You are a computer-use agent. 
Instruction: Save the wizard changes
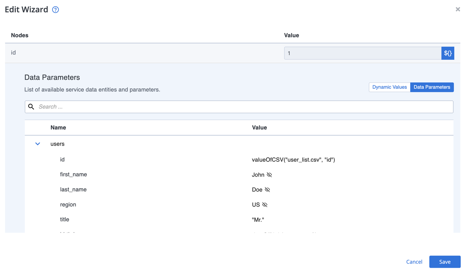(444, 262)
